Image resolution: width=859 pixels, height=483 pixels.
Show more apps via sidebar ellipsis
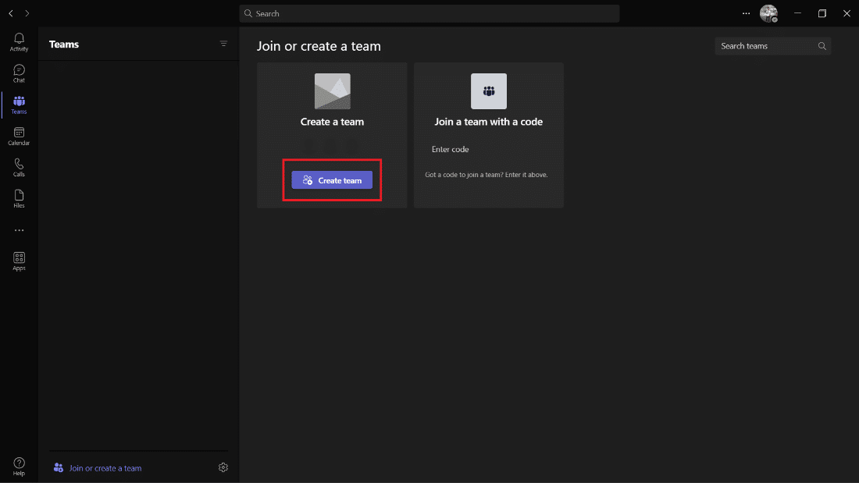point(19,230)
